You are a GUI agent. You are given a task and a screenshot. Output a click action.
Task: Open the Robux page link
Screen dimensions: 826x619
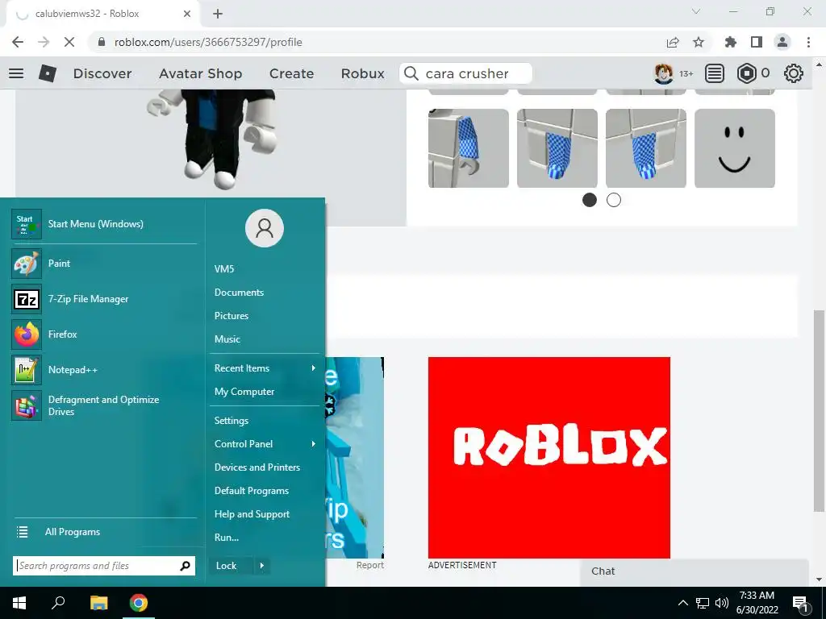362,73
